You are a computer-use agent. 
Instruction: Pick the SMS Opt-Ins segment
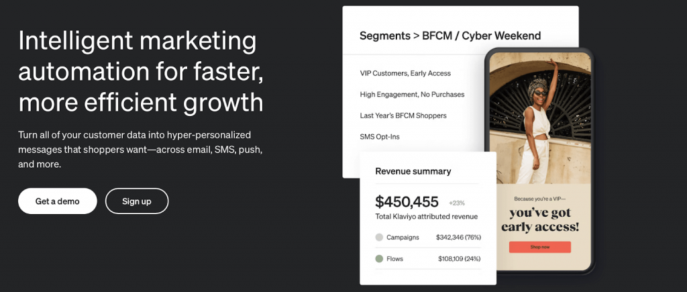click(x=379, y=137)
